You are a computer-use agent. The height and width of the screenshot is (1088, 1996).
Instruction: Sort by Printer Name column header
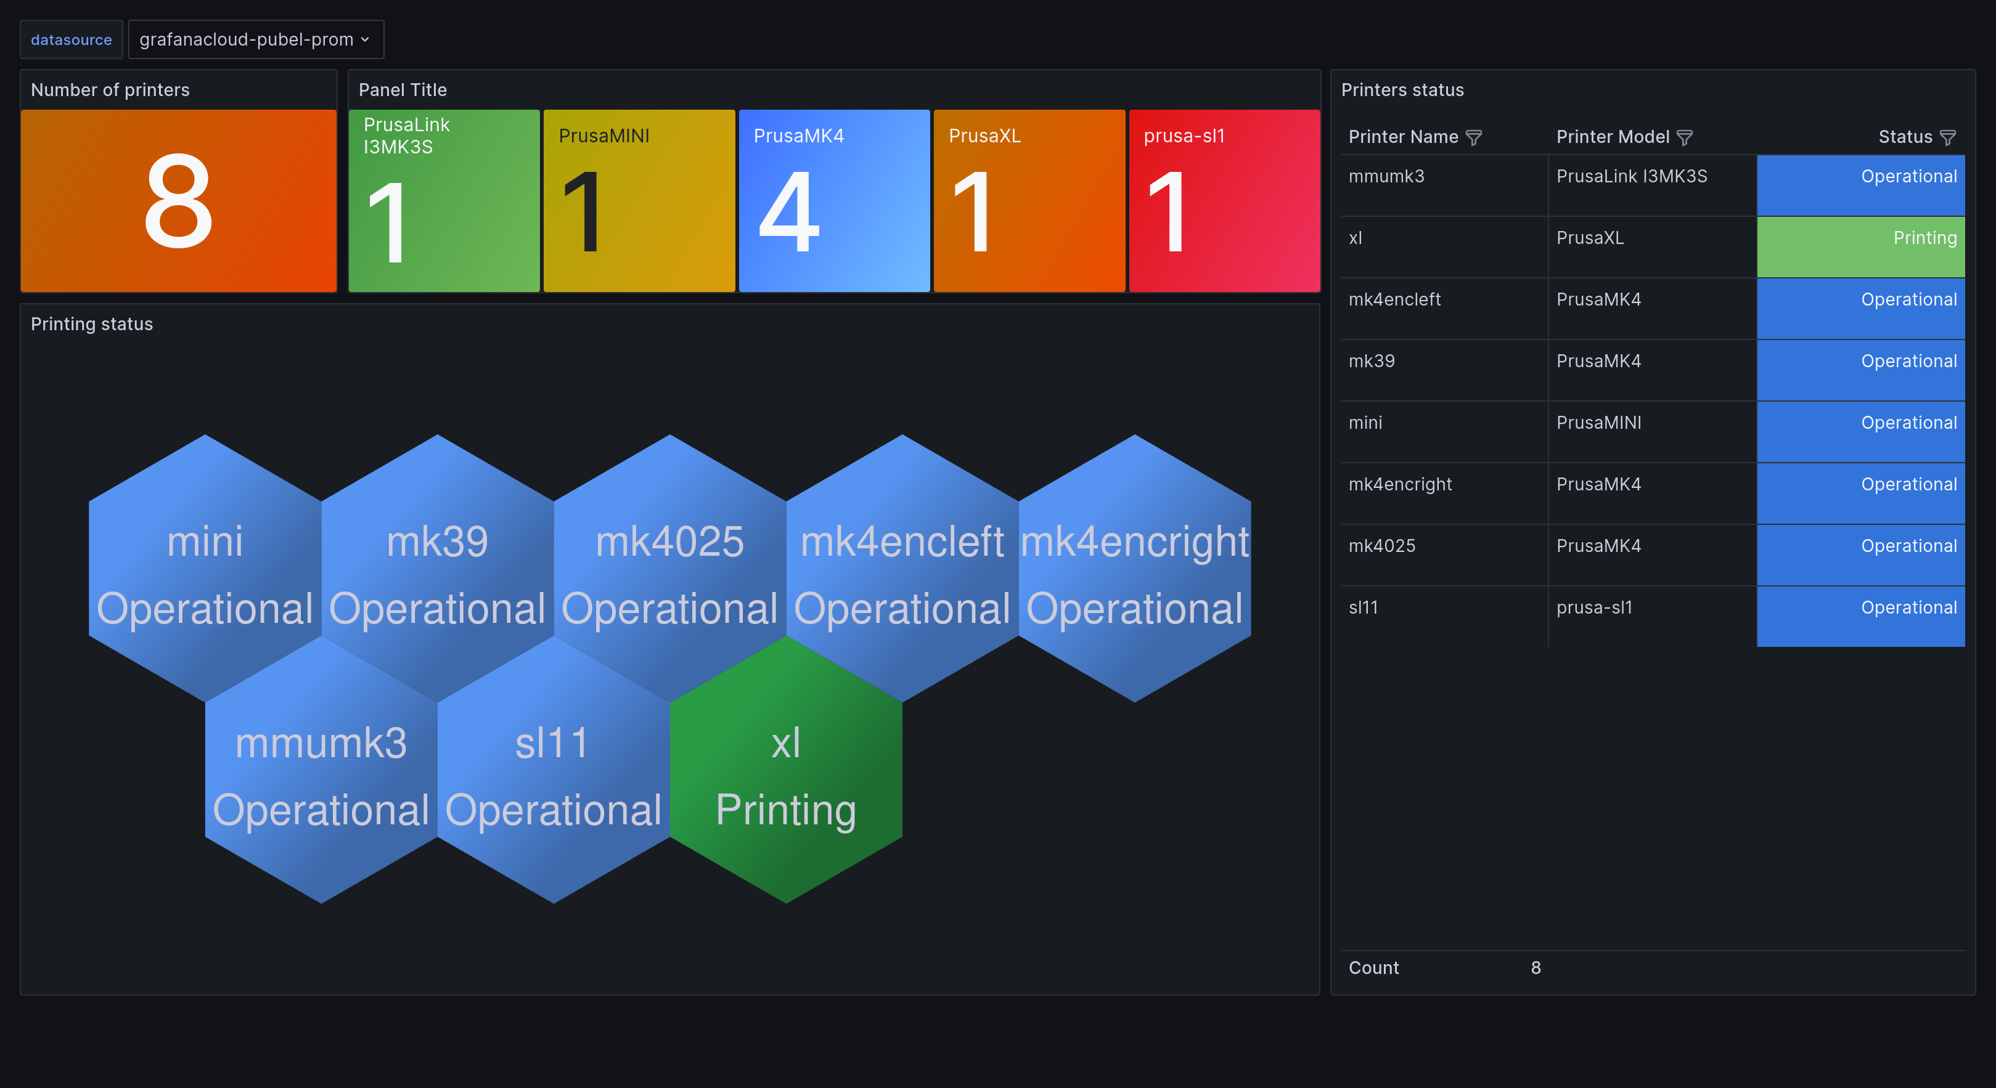(1403, 137)
